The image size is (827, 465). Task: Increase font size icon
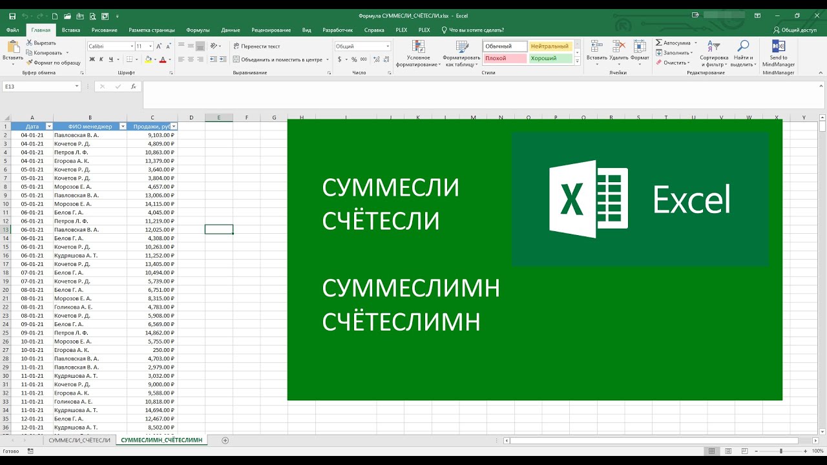[x=160, y=46]
